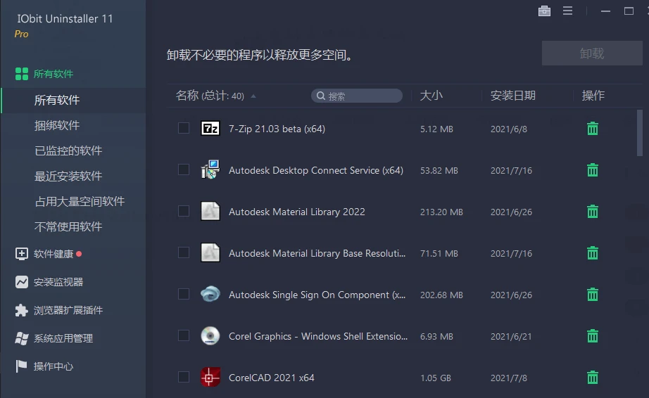The width and height of the screenshot is (649, 398).
Task: Open the hamburger options menu
Action: coord(567,11)
